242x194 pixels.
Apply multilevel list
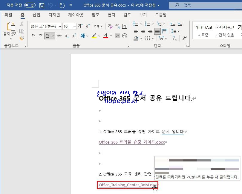click(159, 24)
